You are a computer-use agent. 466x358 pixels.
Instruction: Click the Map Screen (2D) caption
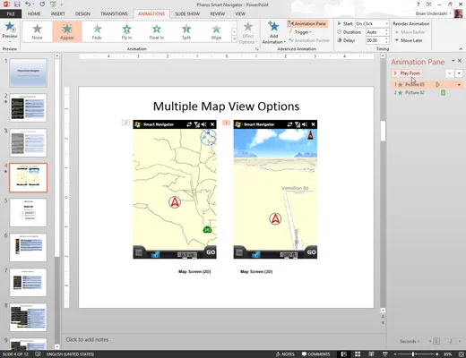194,271
